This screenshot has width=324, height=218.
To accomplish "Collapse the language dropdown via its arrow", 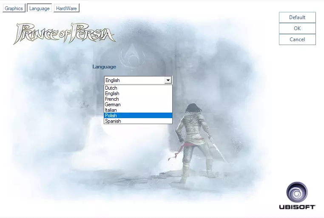I will click(168, 80).
